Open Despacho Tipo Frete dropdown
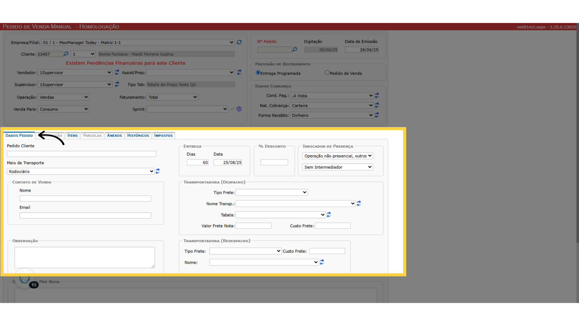The width and height of the screenshot is (579, 326). tap(272, 192)
